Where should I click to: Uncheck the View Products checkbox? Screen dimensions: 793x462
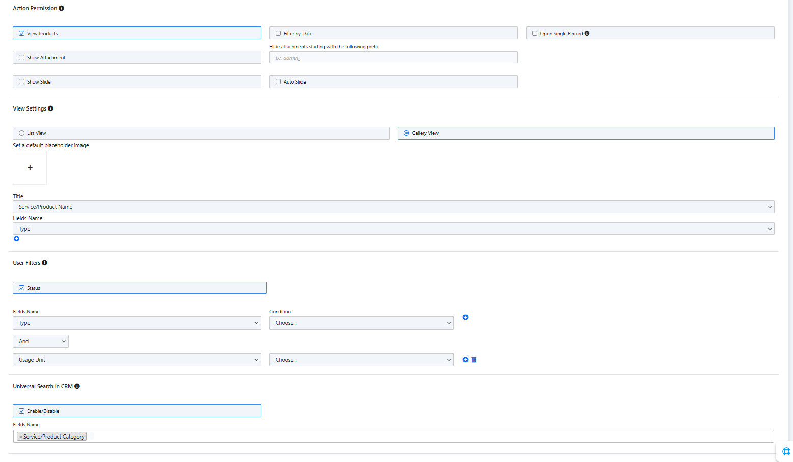pyautogui.click(x=22, y=33)
